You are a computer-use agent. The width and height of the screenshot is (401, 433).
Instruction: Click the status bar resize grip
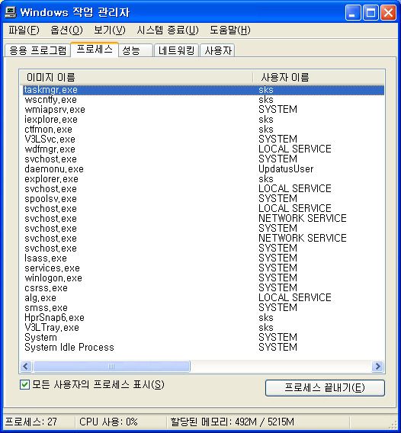tap(392, 424)
